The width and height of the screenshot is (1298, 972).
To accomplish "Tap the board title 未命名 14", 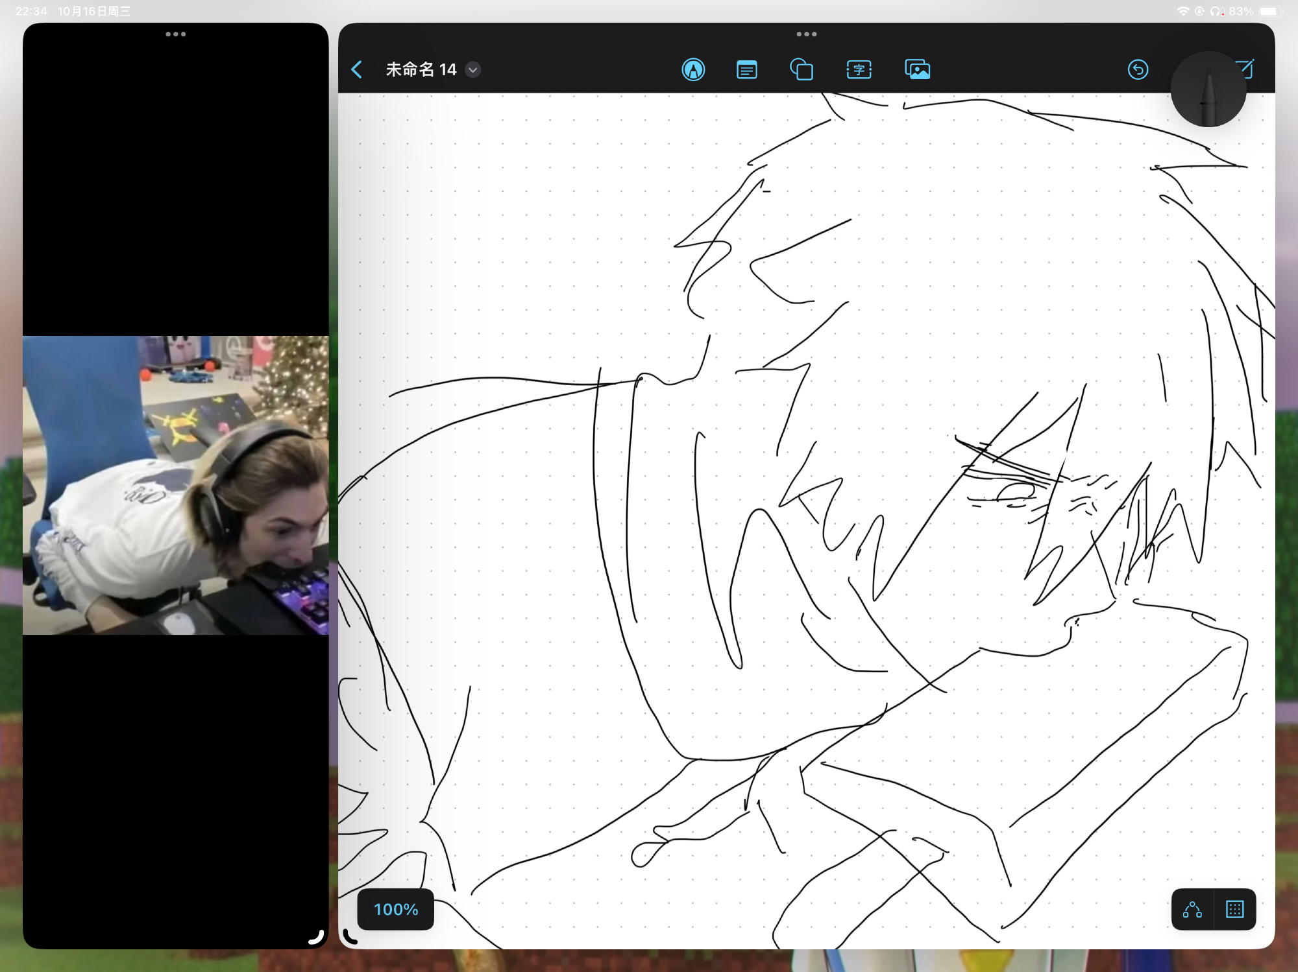I will point(421,69).
